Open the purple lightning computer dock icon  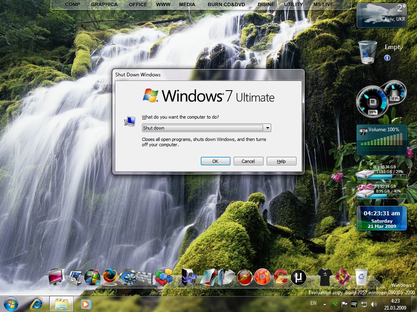coord(189,277)
